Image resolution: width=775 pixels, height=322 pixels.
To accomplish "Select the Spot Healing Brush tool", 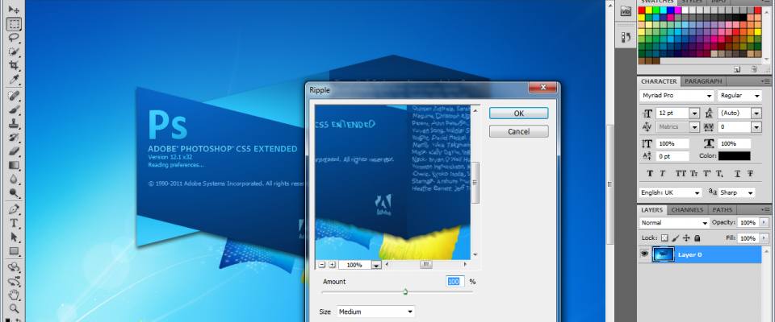I will (x=14, y=96).
